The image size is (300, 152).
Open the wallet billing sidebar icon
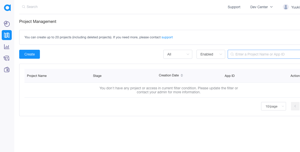pos(7,70)
